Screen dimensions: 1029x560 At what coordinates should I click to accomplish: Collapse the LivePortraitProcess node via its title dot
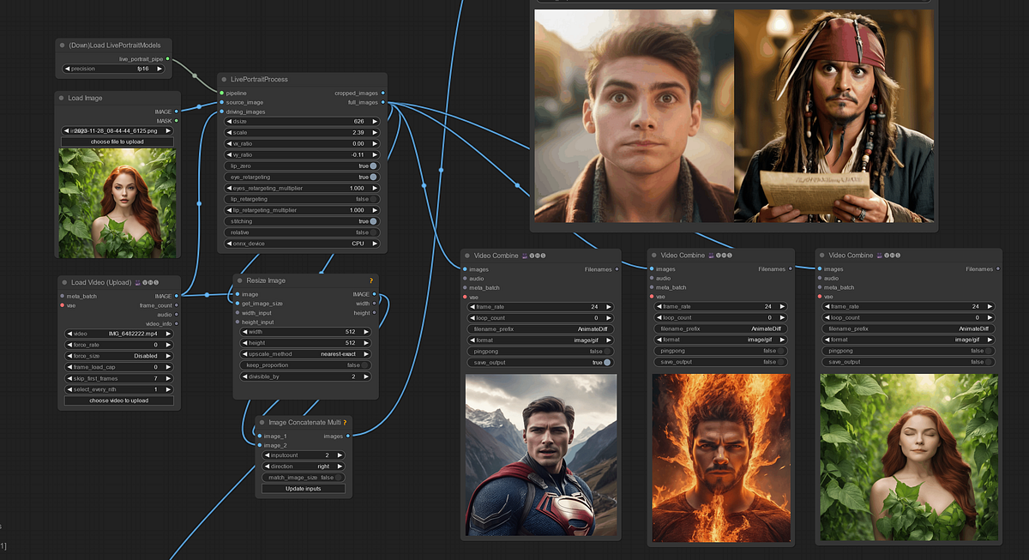coord(224,78)
